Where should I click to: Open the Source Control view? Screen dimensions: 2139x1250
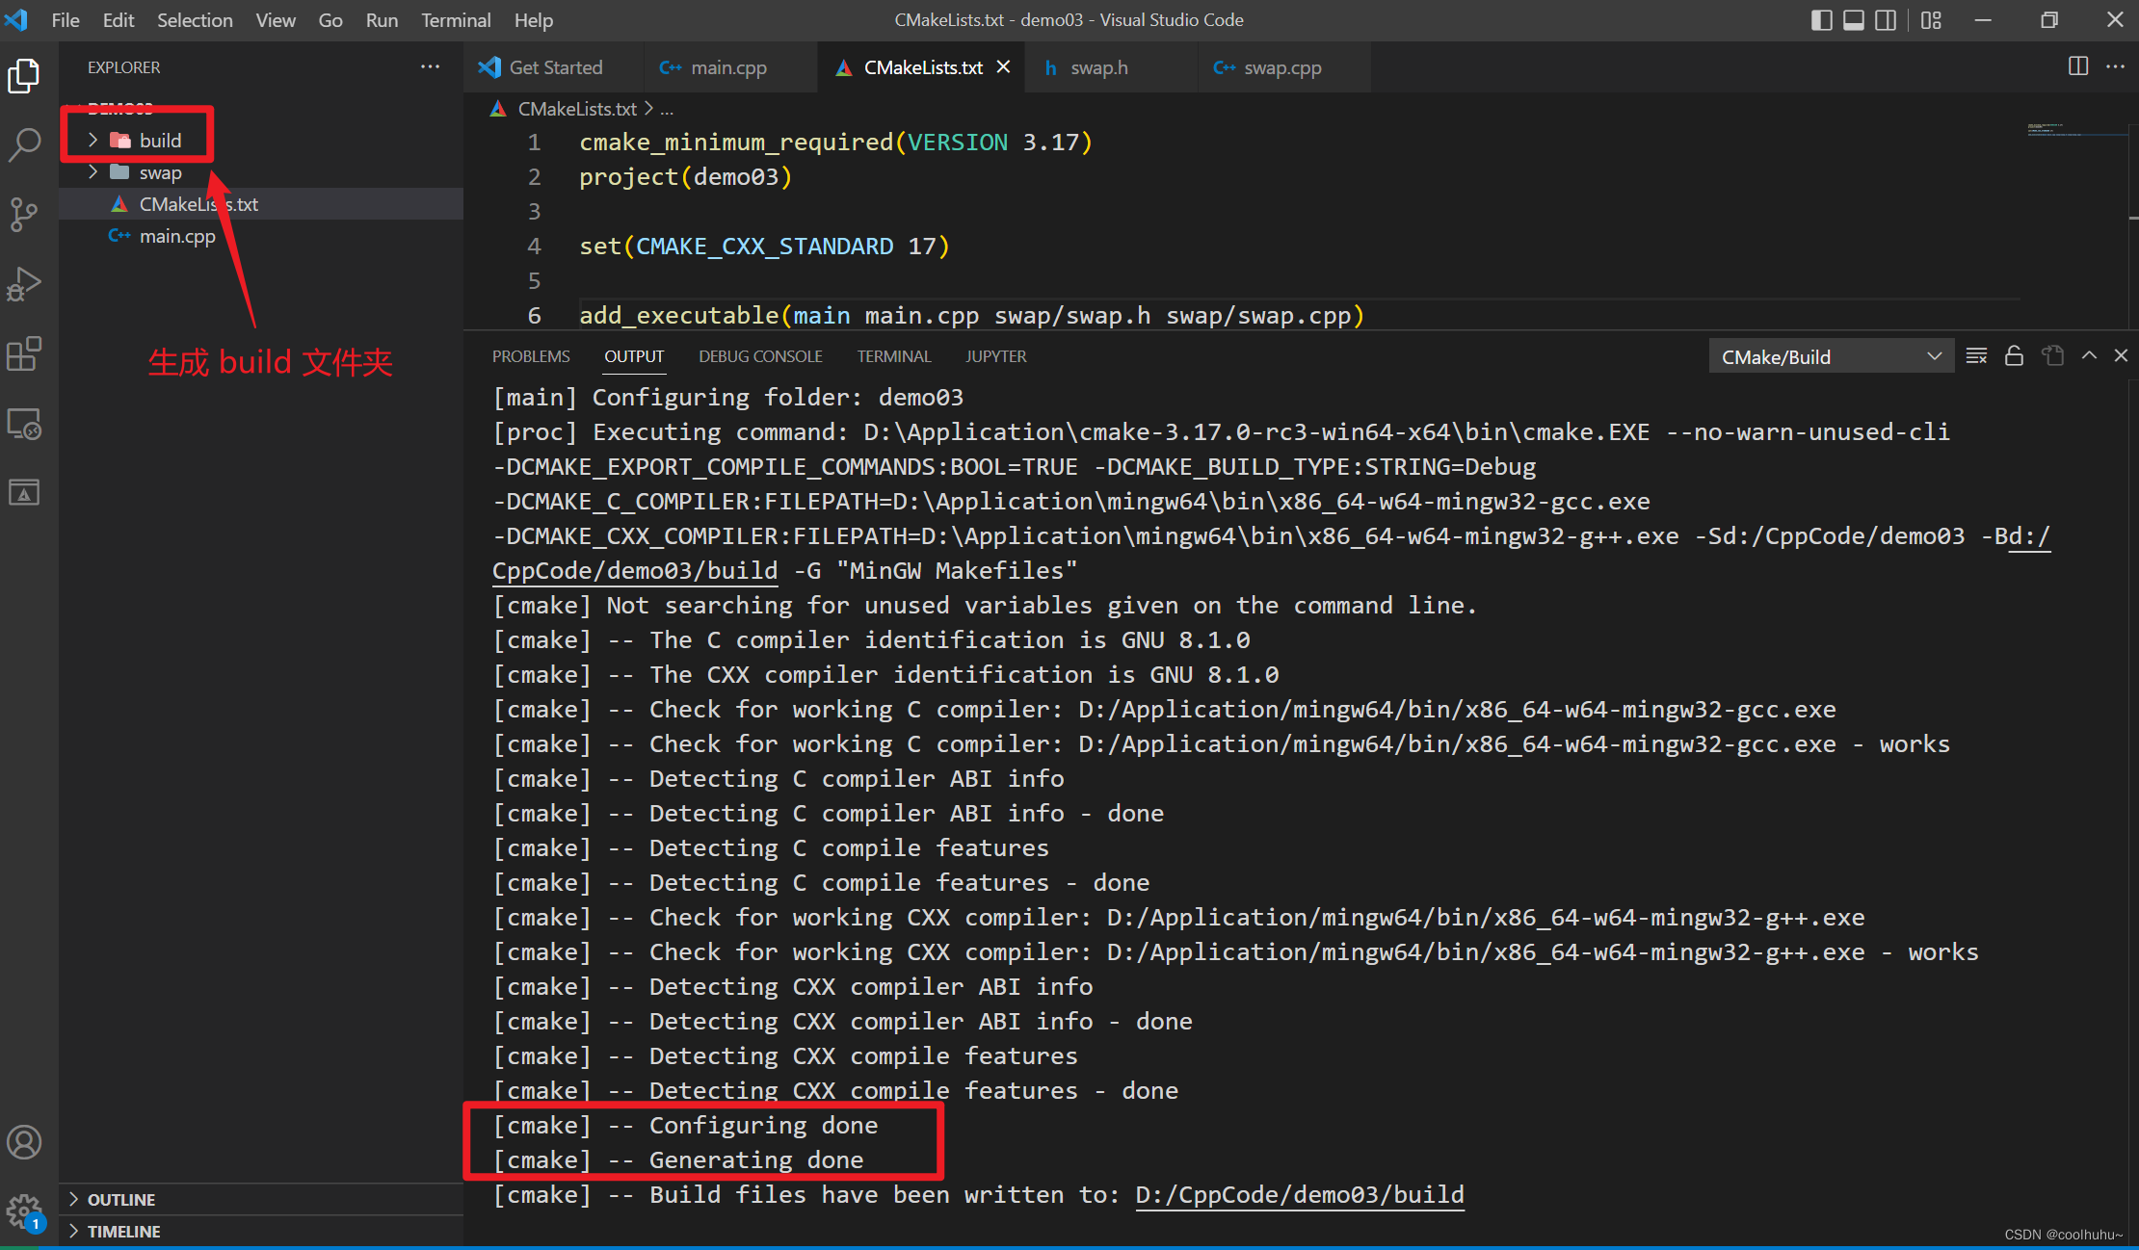click(x=24, y=214)
